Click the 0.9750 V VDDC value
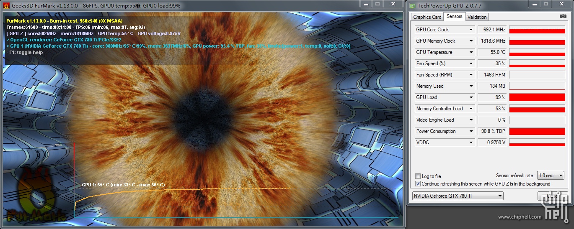The height and width of the screenshot is (229, 574). click(x=492, y=142)
